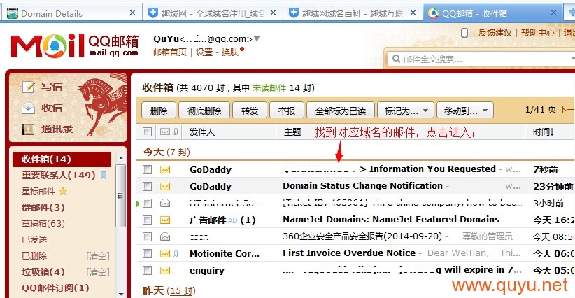
Task: Click envelope icon of Domain Status Change mail
Action: 165,186
